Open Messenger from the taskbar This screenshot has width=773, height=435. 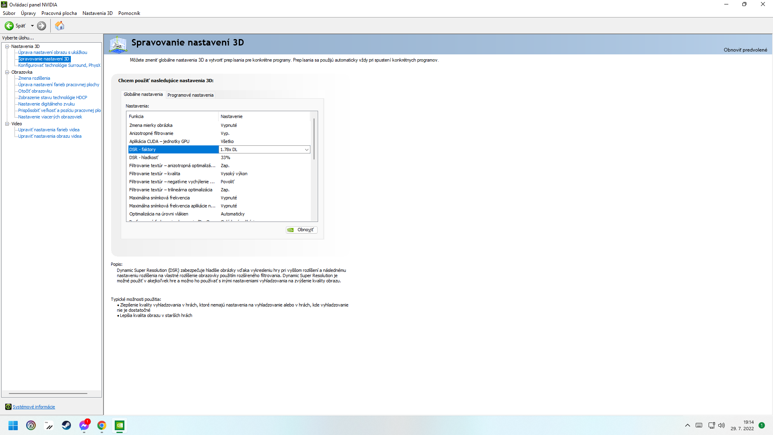(84, 425)
